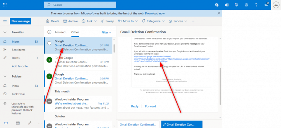Image resolution: width=281 pixels, height=128 pixels.
Task: Open more apps ellipsis in bottom bar
Action: coord(40,123)
